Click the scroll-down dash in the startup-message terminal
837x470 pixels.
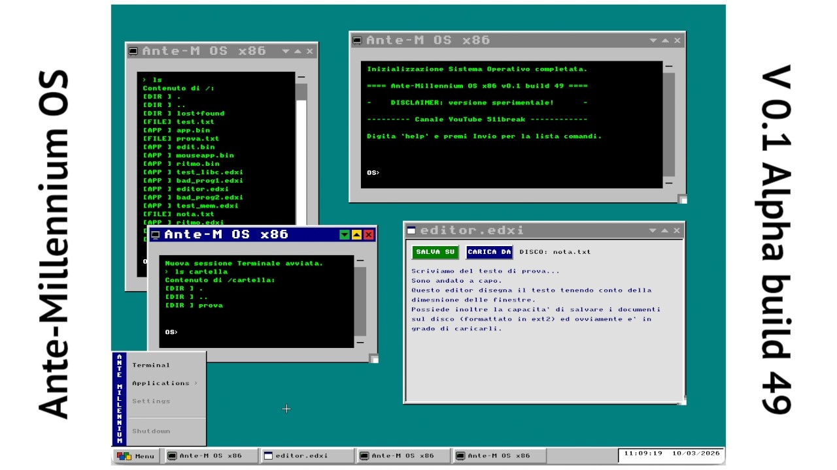(x=668, y=184)
